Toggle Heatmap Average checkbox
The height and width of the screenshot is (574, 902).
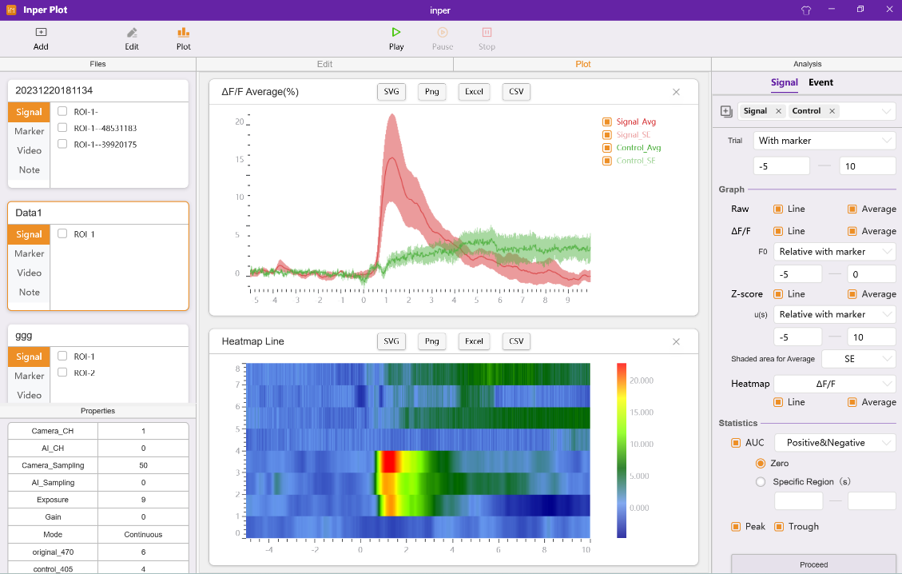click(x=852, y=402)
